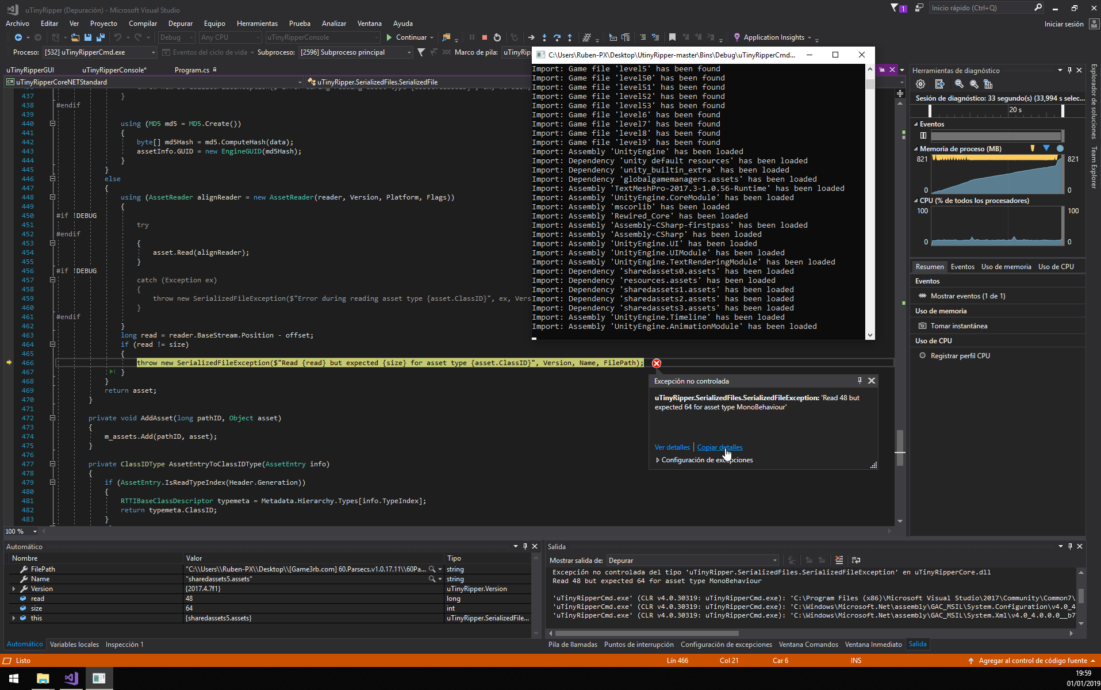This screenshot has width=1101, height=690.
Task: Pause debugging with the Break All icon
Action: pyautogui.click(x=471, y=37)
